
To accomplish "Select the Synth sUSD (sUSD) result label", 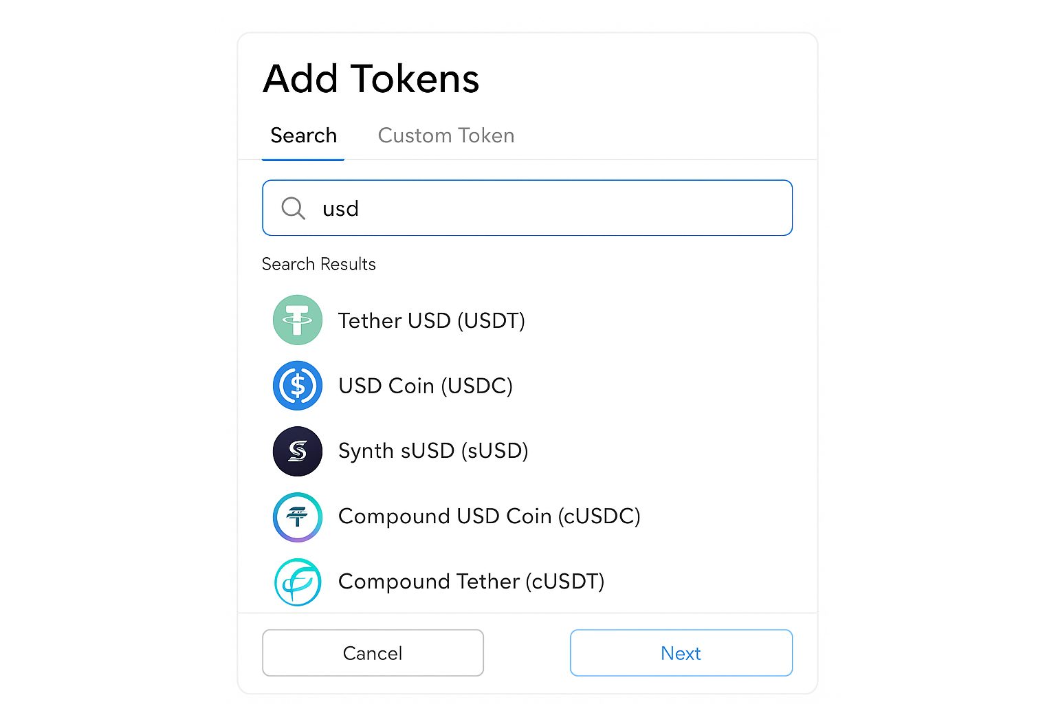I will click(x=433, y=451).
